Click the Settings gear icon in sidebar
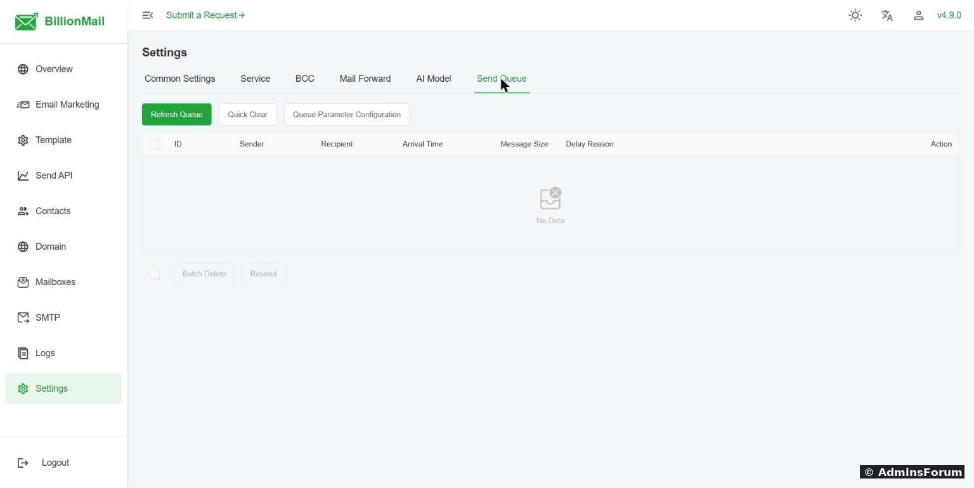 click(x=23, y=388)
